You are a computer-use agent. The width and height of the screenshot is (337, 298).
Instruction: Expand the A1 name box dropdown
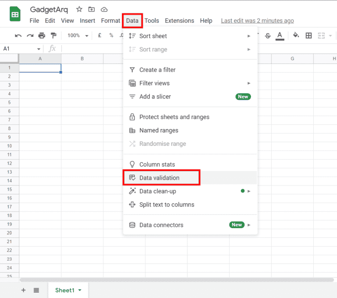[39, 49]
